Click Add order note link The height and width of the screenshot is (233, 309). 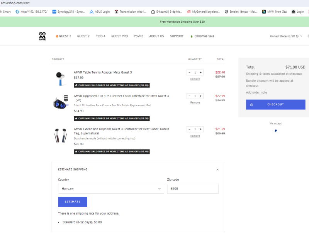tap(256, 92)
